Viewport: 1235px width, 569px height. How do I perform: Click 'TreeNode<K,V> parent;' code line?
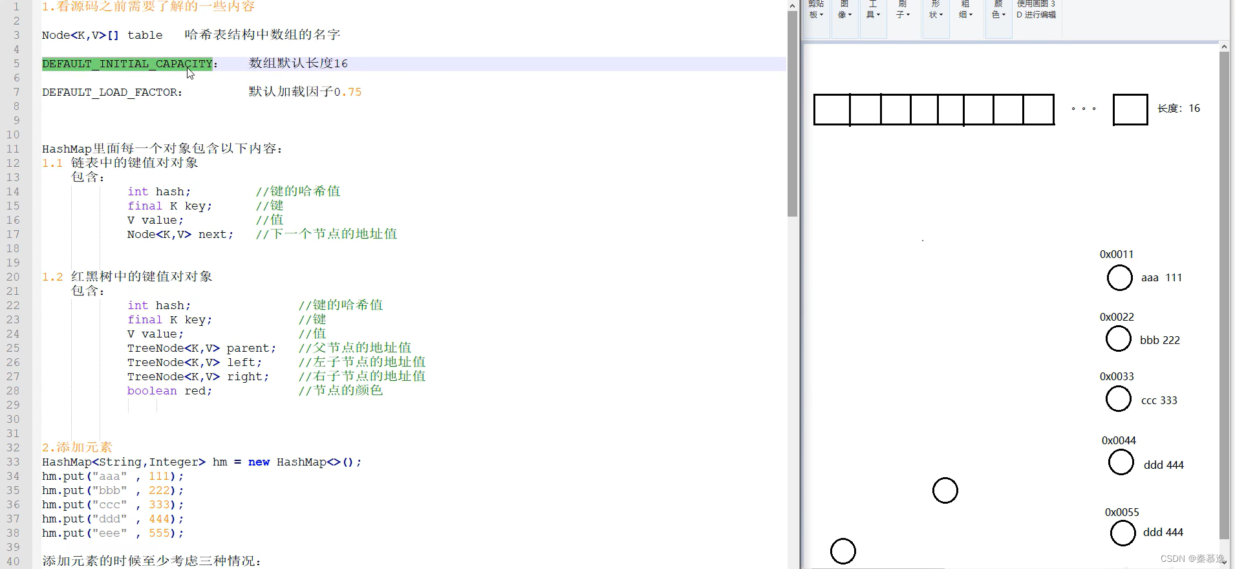tap(202, 348)
